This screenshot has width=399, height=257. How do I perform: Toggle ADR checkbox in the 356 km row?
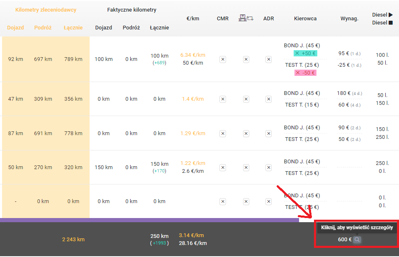click(268, 99)
